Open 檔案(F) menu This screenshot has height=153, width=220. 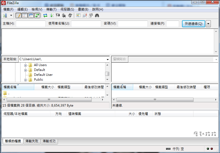8,9
